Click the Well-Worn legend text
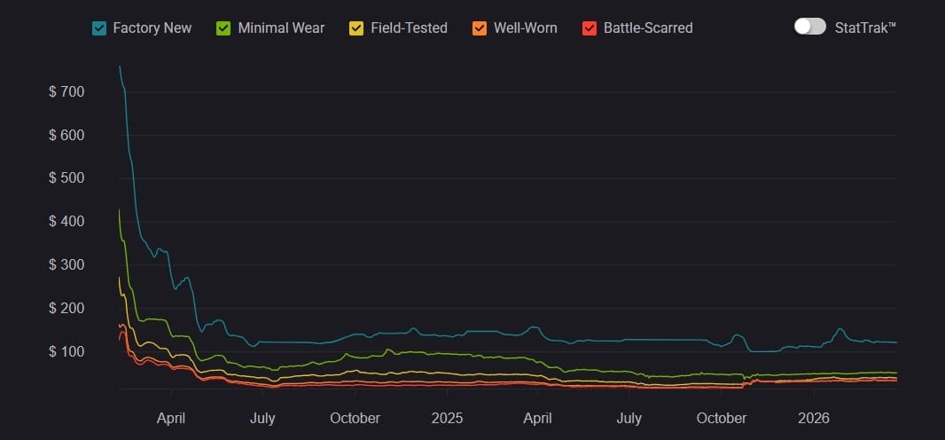 525,28
